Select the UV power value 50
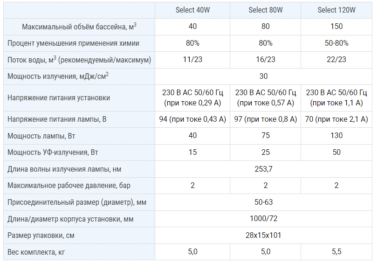Image resolution: width=378 pixels, height=264 pixels. point(337,152)
